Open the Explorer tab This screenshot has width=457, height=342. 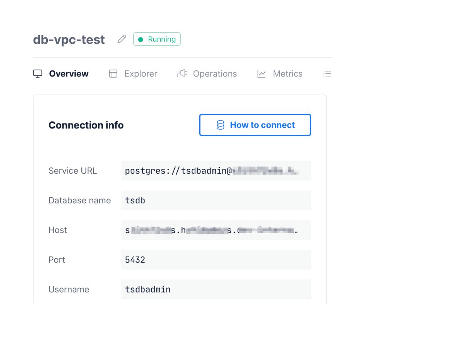pyautogui.click(x=141, y=74)
